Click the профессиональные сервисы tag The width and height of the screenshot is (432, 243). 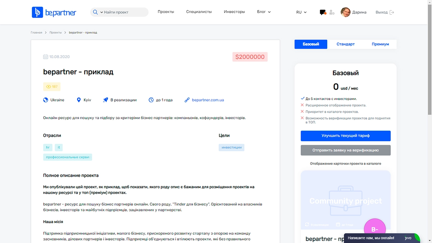pyautogui.click(x=68, y=157)
